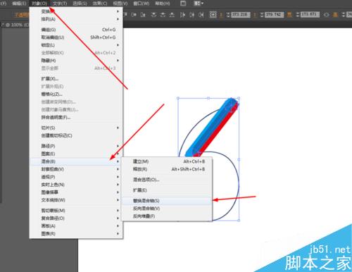
Task: Expand the 路径(P) Path submenu
Action: [76, 146]
